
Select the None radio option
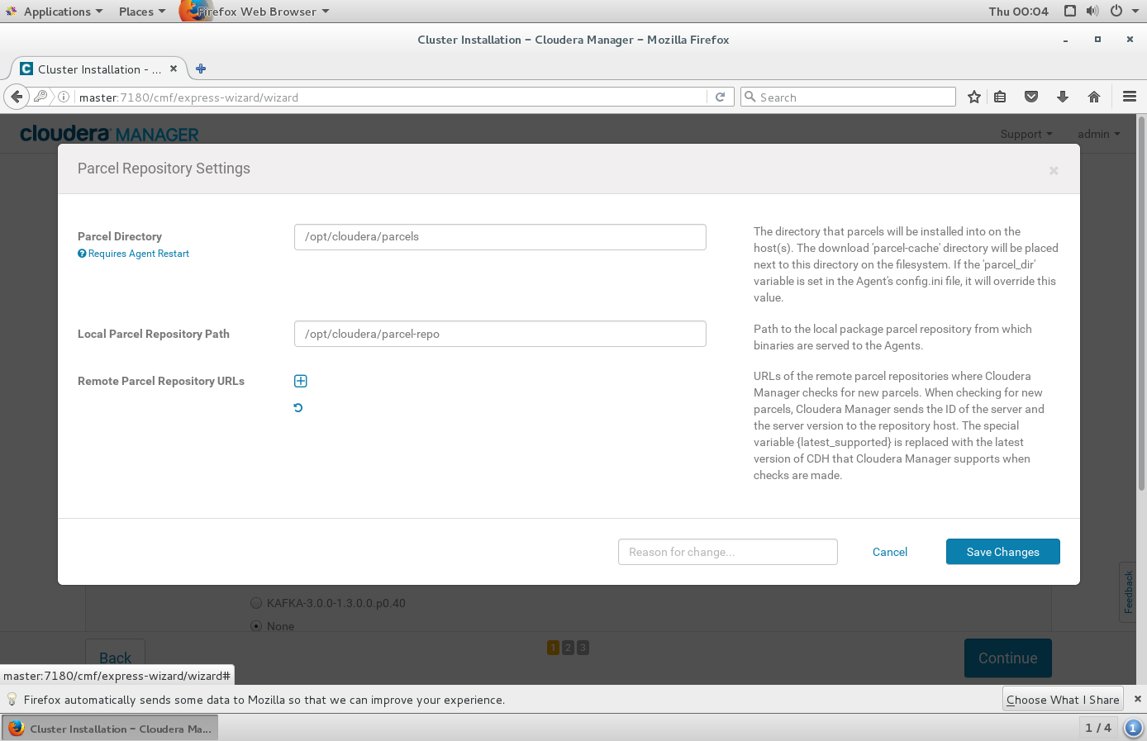point(256,626)
